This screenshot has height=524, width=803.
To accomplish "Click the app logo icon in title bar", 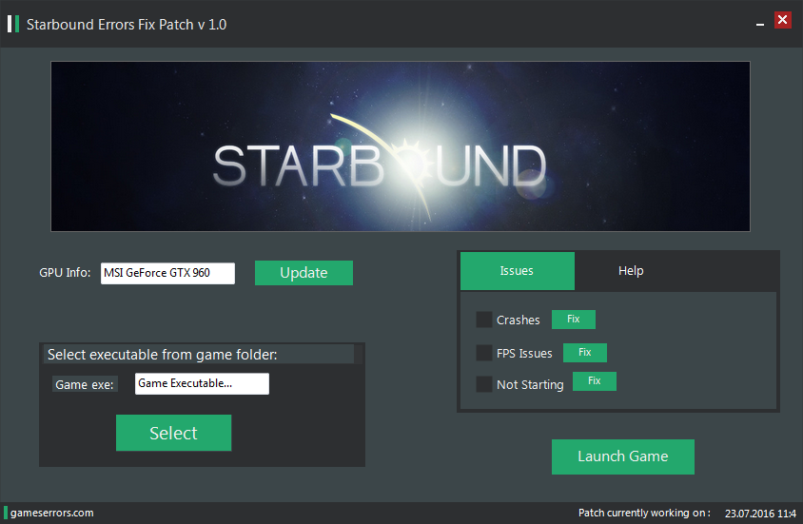I will coord(13,24).
